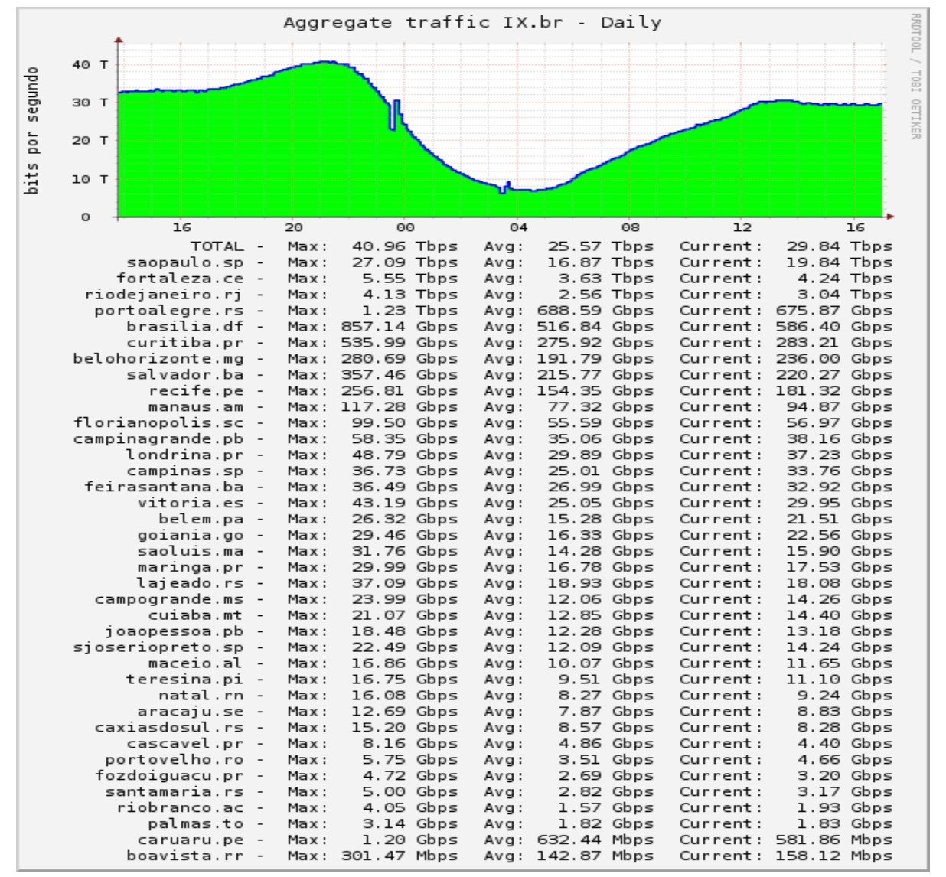
Task: Select the 04 hour marker on time axis
Action: [518, 227]
